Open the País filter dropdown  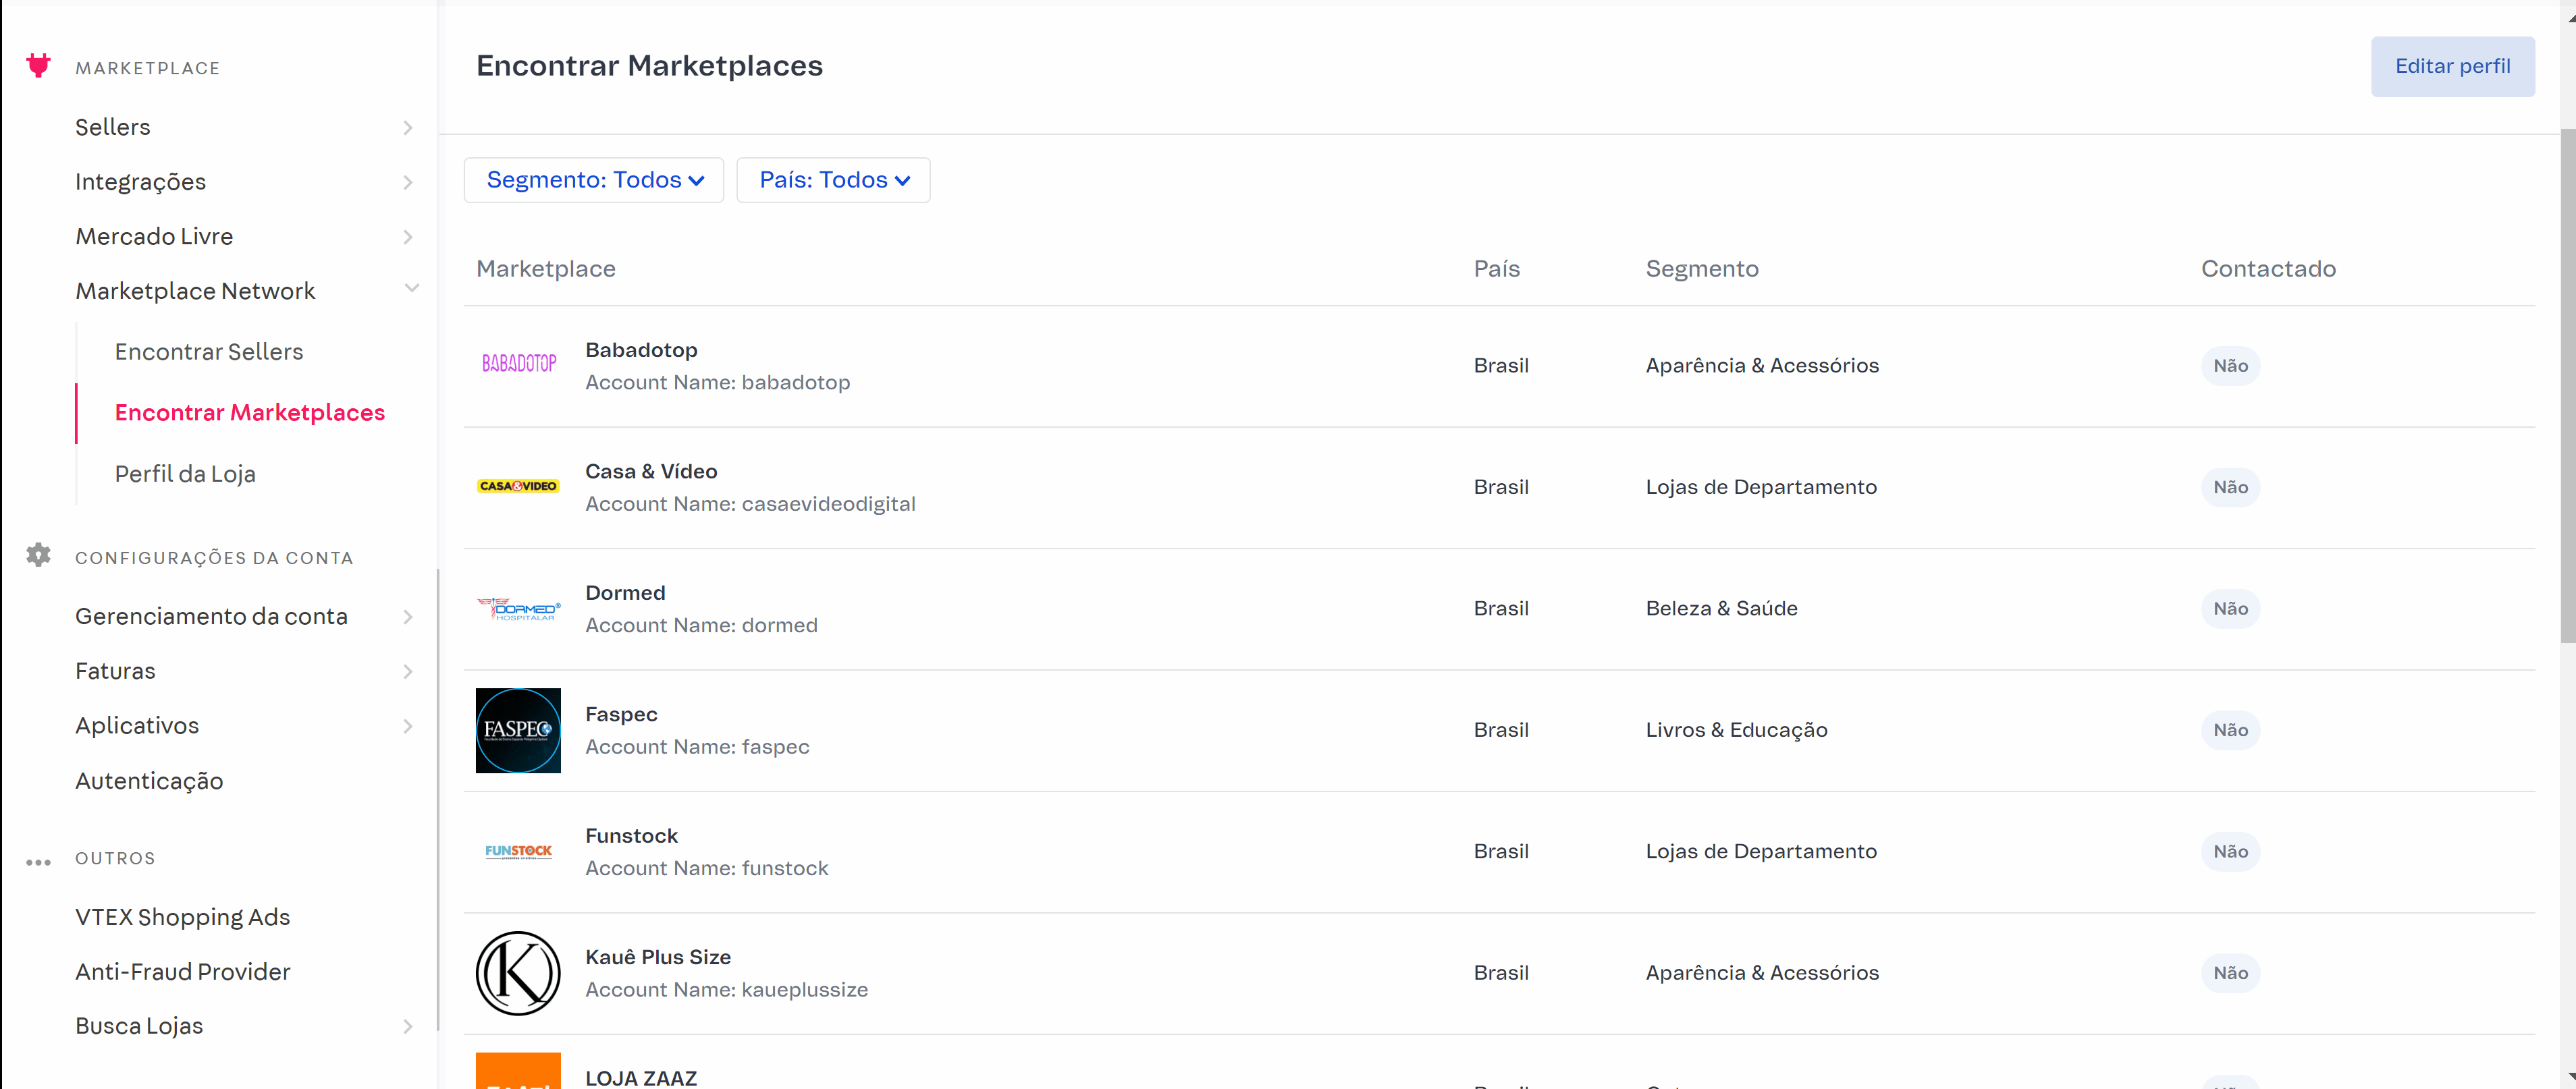[833, 180]
